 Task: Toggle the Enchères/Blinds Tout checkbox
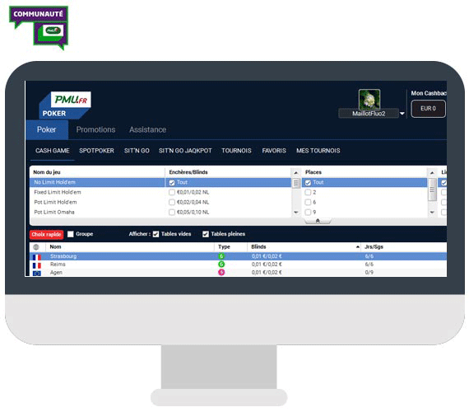172,182
